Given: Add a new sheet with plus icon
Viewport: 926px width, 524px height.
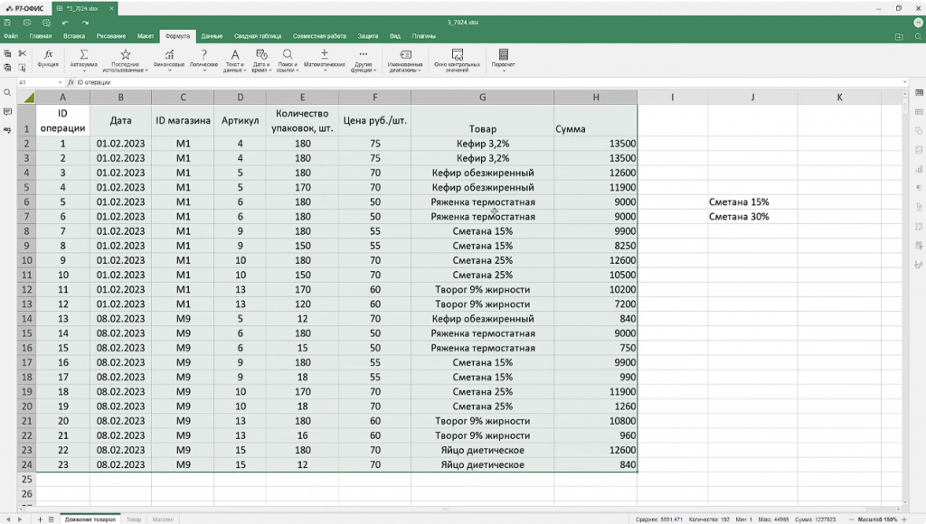Looking at the screenshot, I should 40,519.
